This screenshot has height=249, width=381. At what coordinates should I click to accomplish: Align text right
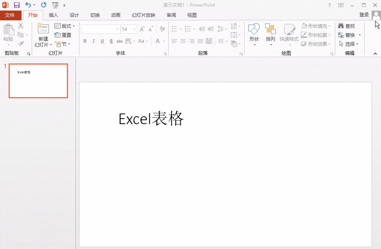point(192,41)
